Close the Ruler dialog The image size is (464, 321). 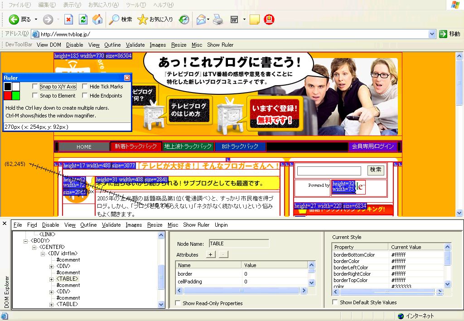[x=127, y=78]
